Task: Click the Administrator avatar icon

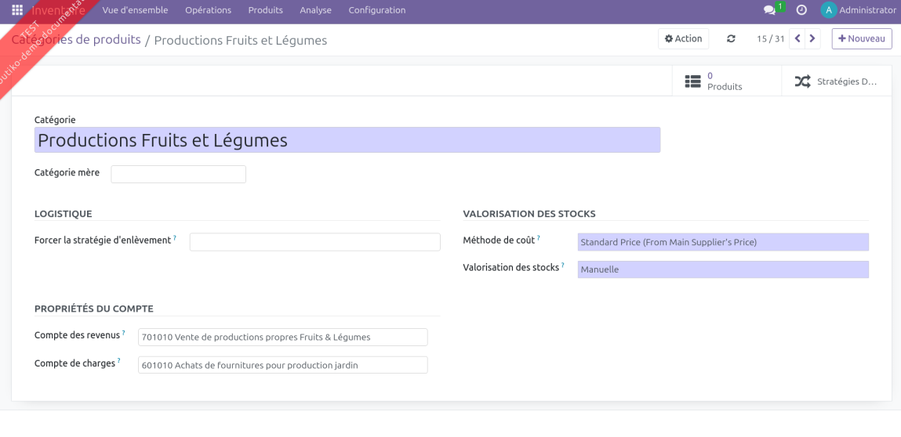Action: pos(829,10)
